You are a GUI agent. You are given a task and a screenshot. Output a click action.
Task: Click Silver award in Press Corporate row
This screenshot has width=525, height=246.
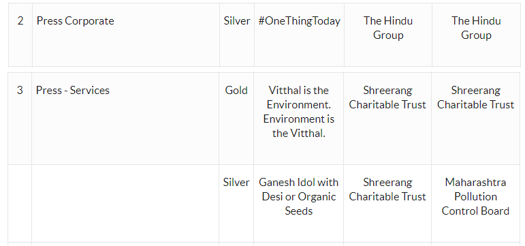237,20
